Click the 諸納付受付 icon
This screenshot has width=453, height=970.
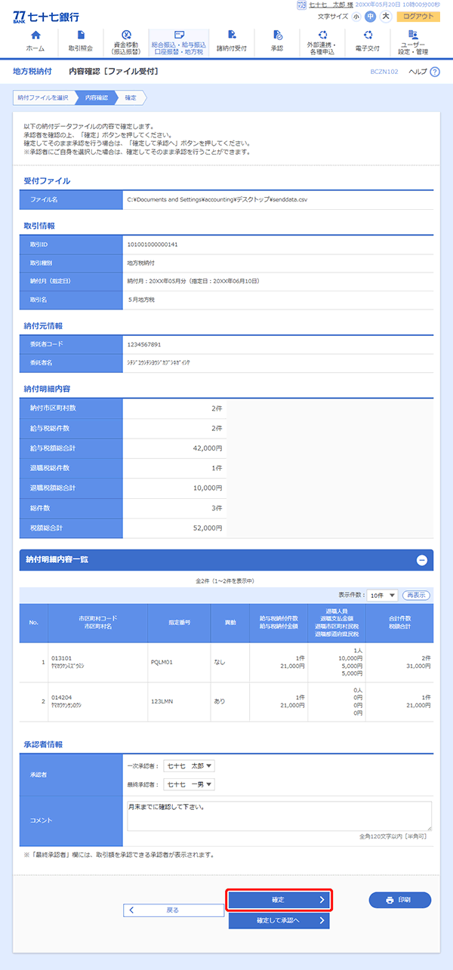(232, 35)
